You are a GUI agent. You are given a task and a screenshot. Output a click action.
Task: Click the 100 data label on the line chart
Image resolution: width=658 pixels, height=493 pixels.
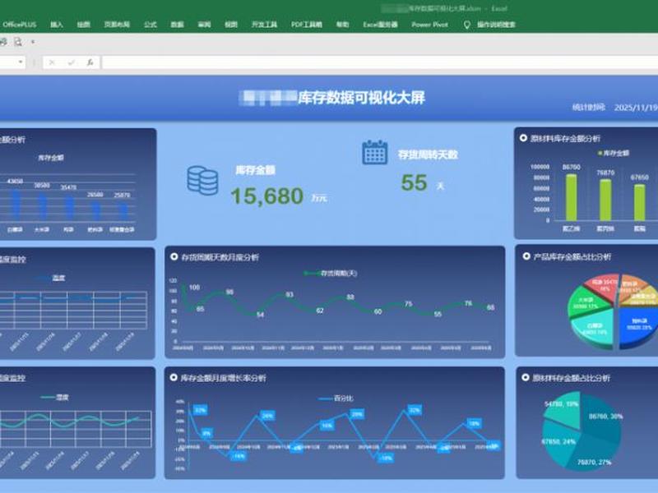[194, 287]
